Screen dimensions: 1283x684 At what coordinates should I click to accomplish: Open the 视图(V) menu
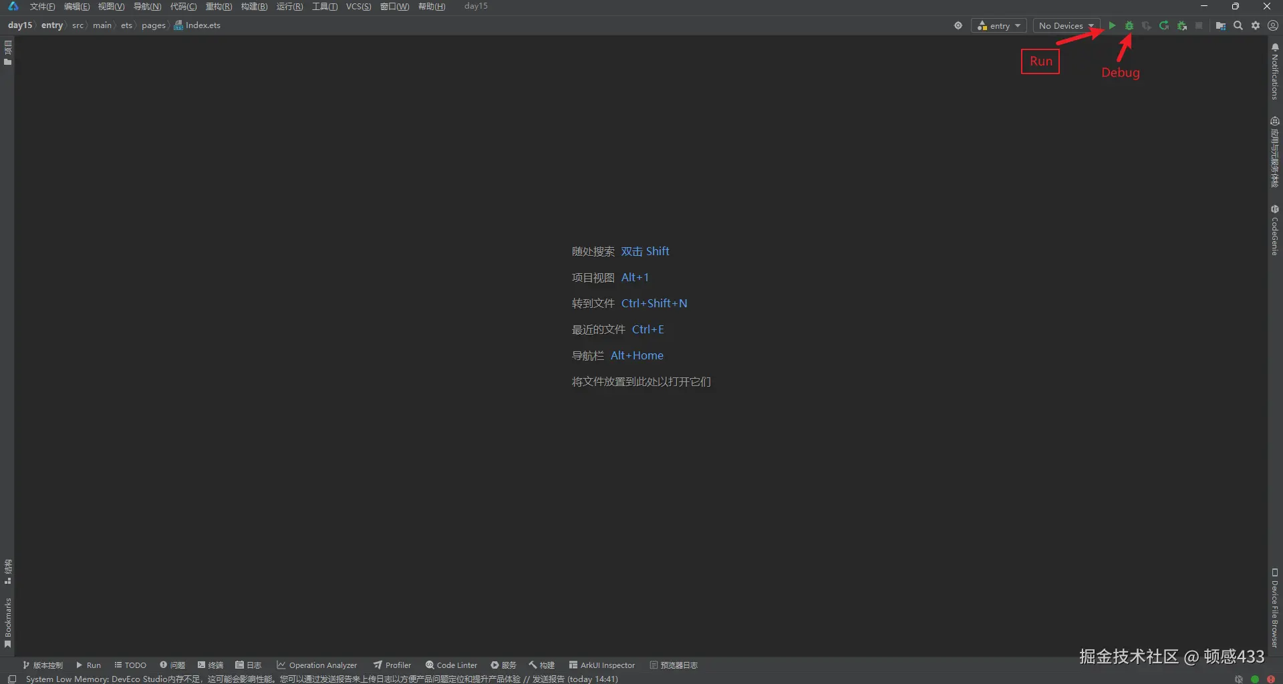(x=111, y=7)
